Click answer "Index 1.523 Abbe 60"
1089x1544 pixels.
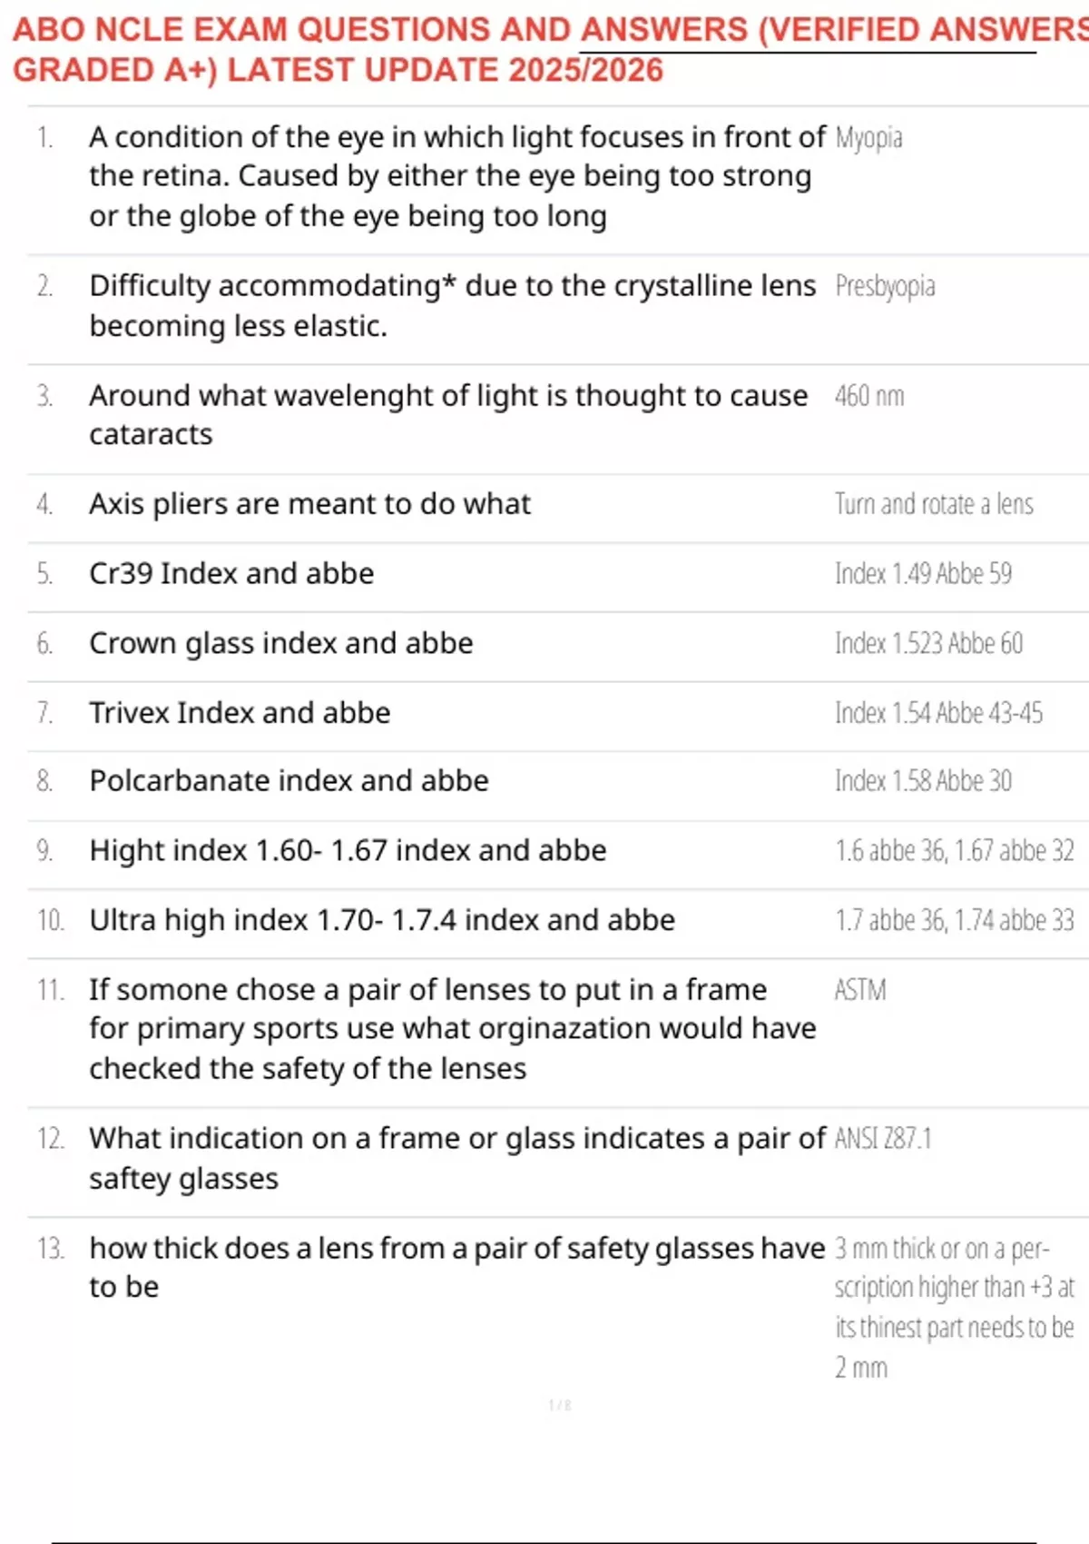(928, 644)
